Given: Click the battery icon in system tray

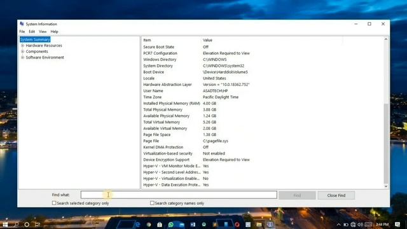Looking at the screenshot, I should 346,225.
